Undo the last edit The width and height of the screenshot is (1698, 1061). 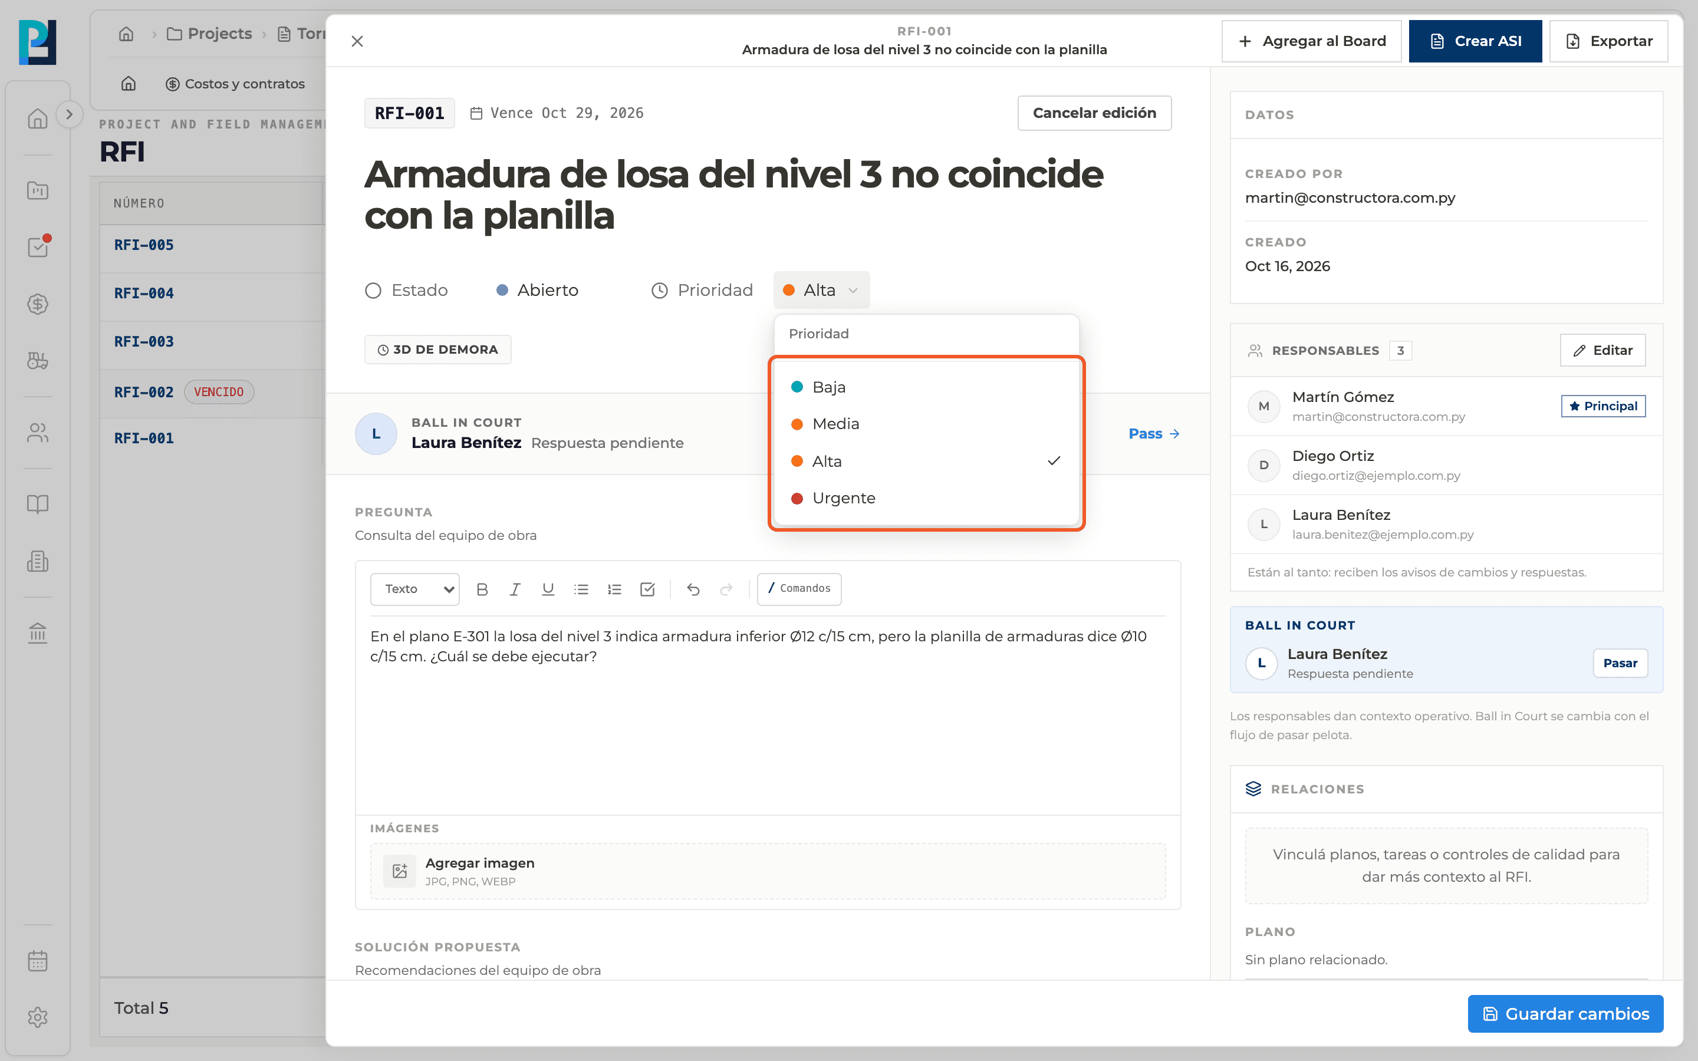(693, 589)
